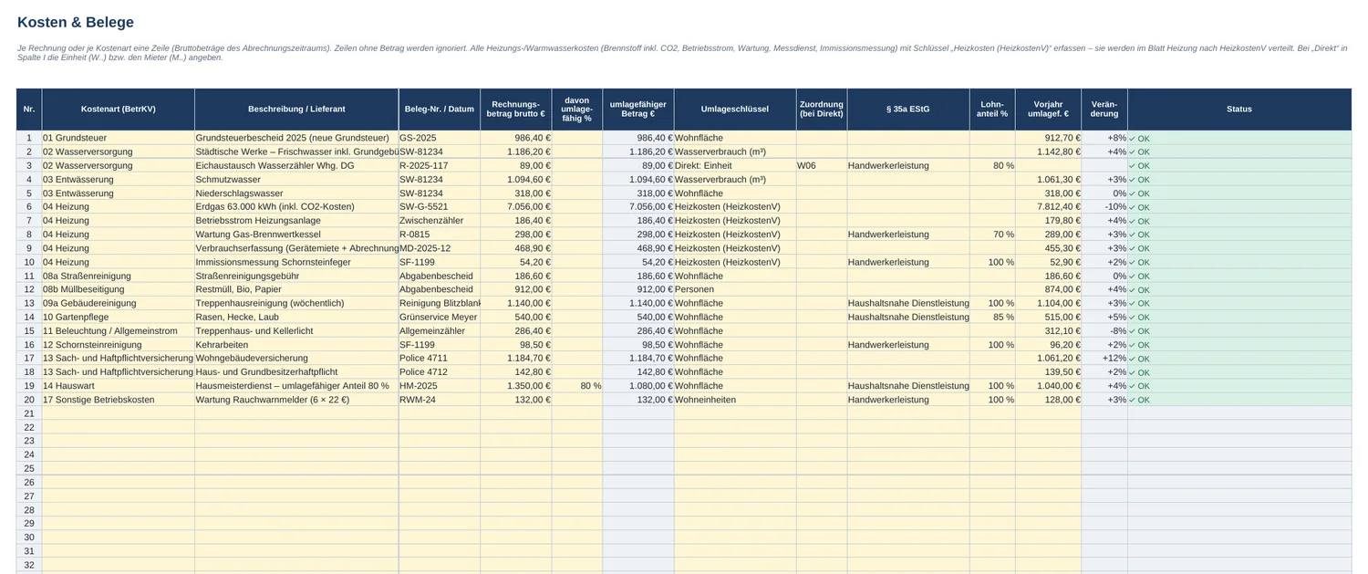Image resolution: width=1368 pixels, height=574 pixels.
Task: Click the "Zuordnung (bei Direkt)" header
Action: [822, 110]
